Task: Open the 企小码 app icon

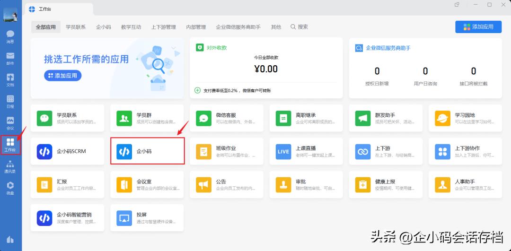Action: [124, 151]
